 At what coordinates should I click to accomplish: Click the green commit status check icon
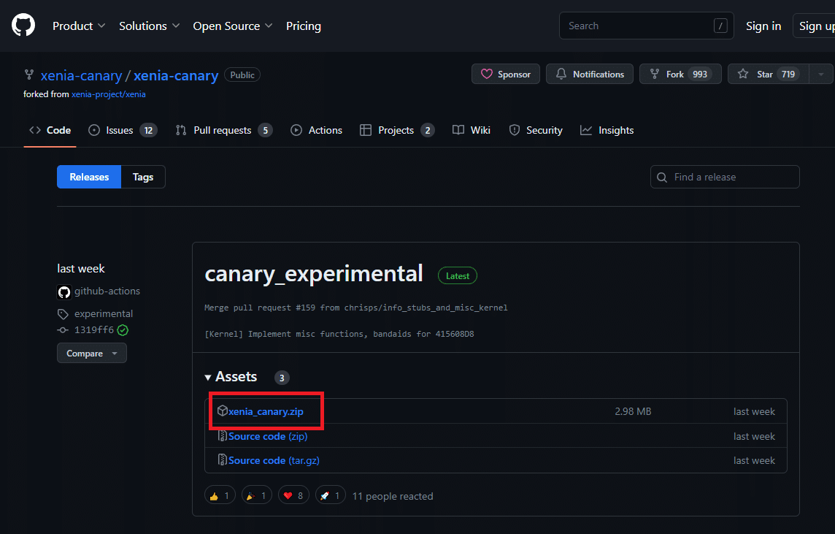click(x=123, y=330)
